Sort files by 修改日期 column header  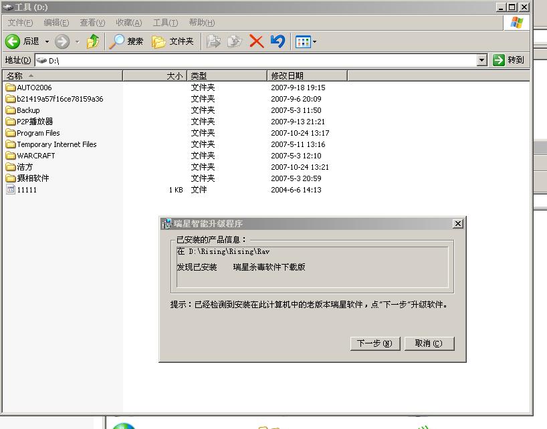tap(288, 76)
